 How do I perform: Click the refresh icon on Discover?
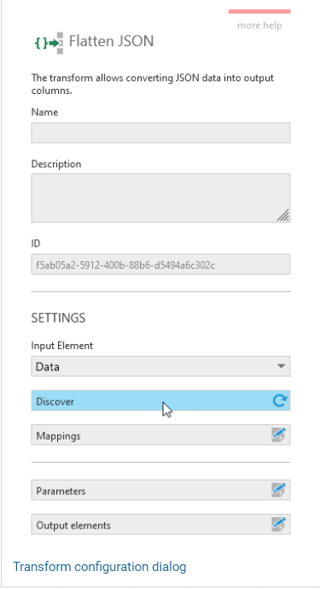coord(279,400)
